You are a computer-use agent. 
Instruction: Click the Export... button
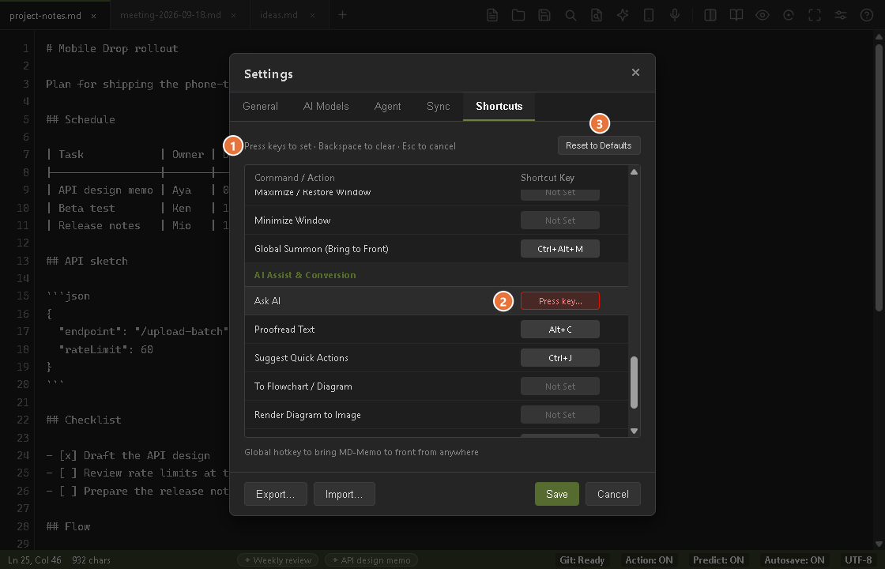[x=276, y=494]
